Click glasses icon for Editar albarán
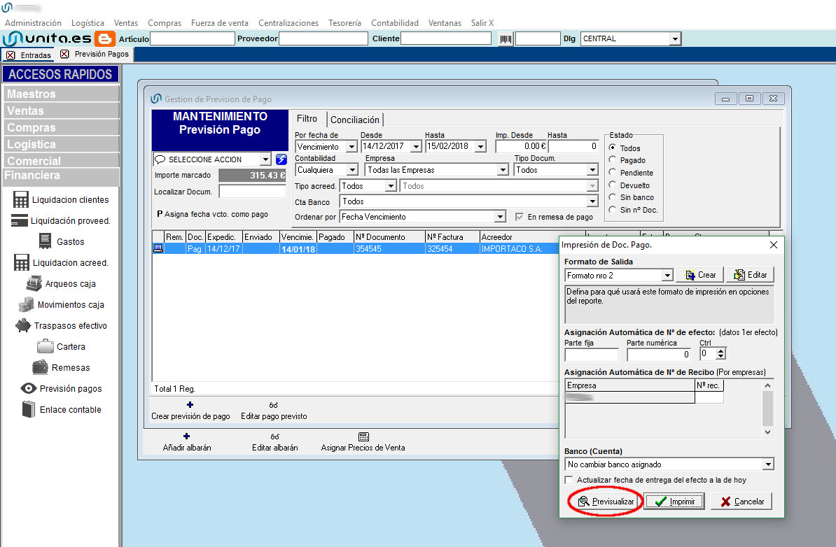Viewport: 836px width, 547px height. click(x=274, y=436)
